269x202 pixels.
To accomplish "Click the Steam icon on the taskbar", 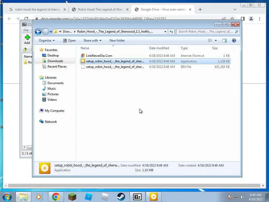I will click(x=121, y=197).
